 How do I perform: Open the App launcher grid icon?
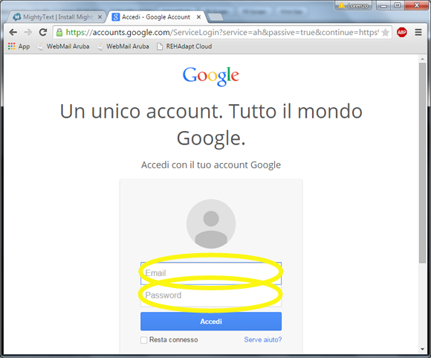point(12,46)
